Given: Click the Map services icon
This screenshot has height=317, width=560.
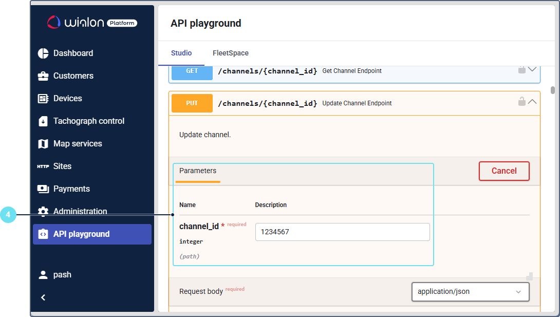Looking at the screenshot, I should coord(43,144).
